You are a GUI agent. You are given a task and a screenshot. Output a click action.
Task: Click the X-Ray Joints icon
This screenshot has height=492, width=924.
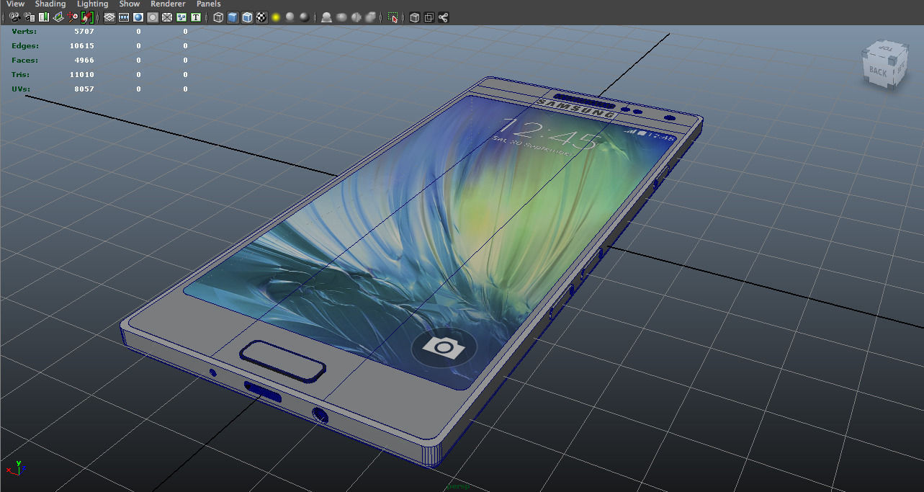[444, 17]
